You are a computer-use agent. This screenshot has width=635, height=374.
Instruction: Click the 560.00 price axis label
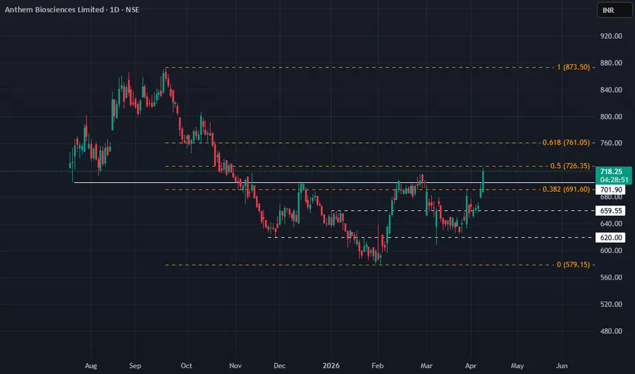(x=610, y=277)
